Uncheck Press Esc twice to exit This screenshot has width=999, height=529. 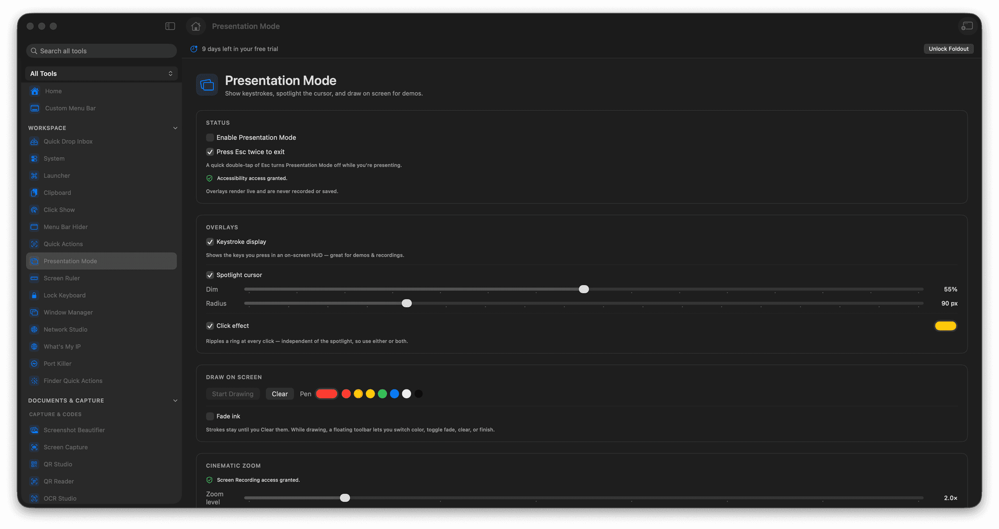pyautogui.click(x=210, y=152)
